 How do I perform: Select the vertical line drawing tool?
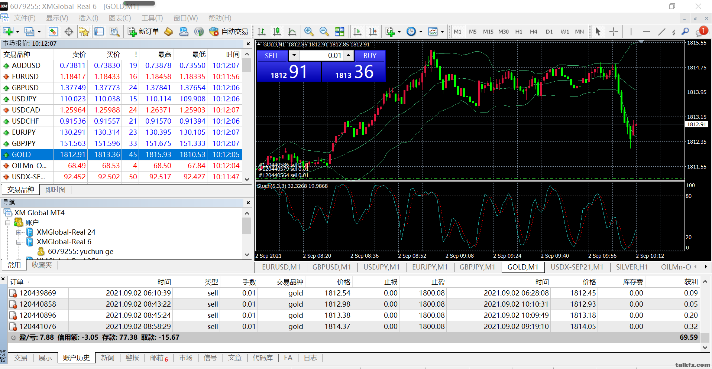(631, 32)
